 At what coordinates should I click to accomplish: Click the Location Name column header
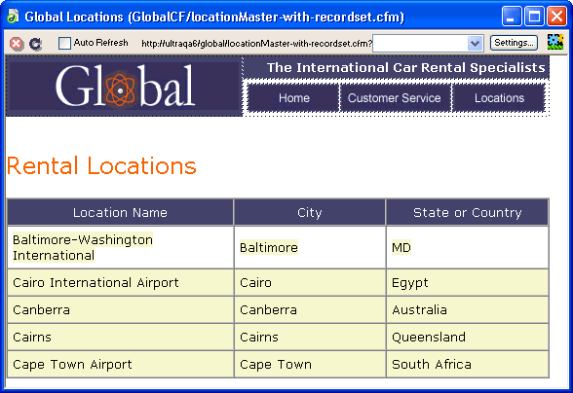click(120, 212)
